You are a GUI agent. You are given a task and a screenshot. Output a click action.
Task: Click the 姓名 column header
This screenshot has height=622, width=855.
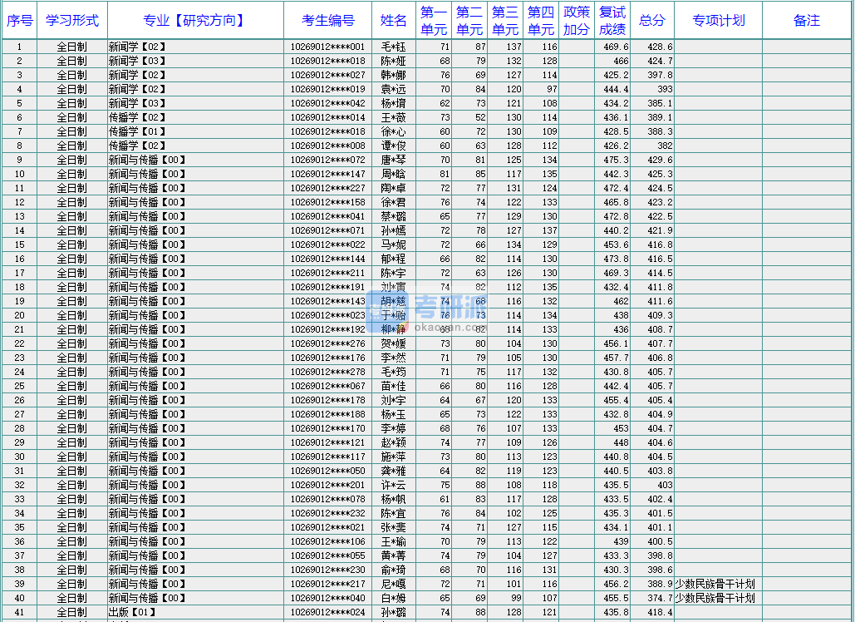coord(394,21)
